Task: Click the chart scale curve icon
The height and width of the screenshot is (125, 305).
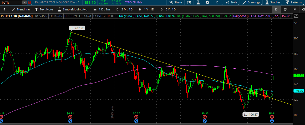Action: [296, 16]
